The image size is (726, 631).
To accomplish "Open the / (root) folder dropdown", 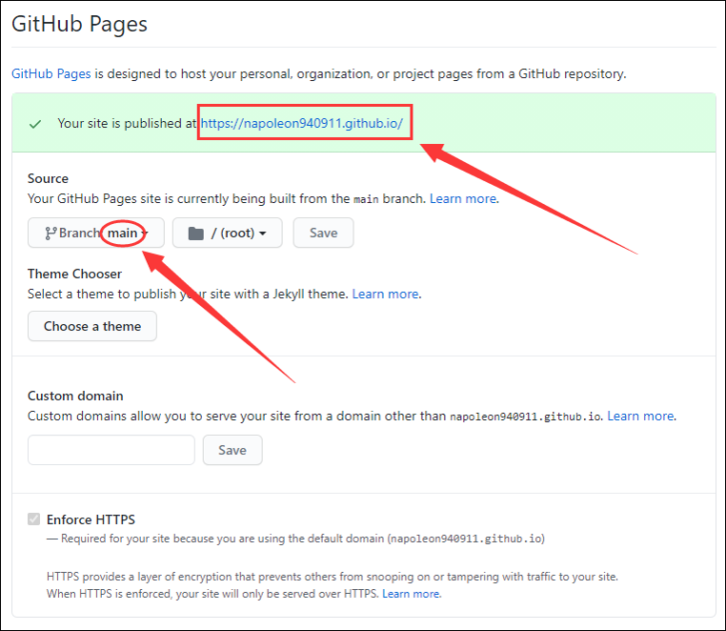I will pos(227,234).
